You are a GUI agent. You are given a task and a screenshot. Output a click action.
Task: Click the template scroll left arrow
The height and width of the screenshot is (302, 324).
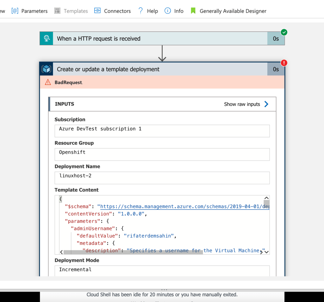point(61,252)
